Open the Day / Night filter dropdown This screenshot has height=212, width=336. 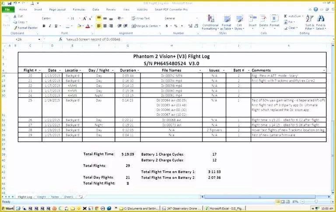click(x=113, y=70)
